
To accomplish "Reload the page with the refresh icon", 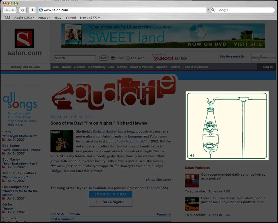I will click(23, 10).
